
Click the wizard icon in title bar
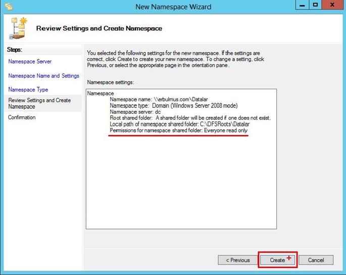(x=9, y=7)
